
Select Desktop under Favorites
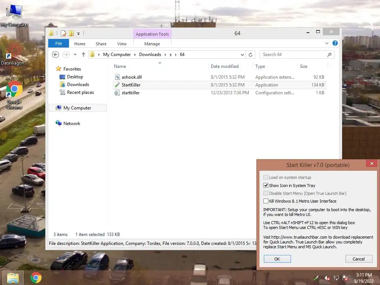tap(75, 77)
